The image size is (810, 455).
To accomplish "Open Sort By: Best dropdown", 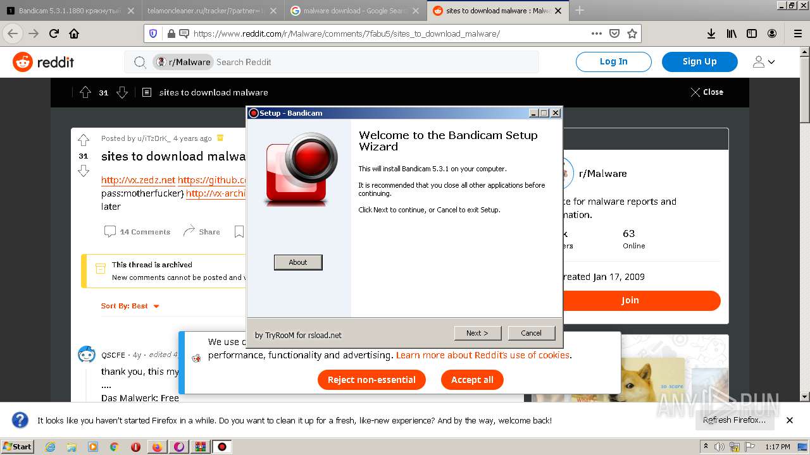I will pos(130,306).
